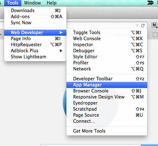Image resolution: width=158 pixels, height=146 pixels.
Task: Select Sync Now in Tools menu
Action: [x=35, y=23]
